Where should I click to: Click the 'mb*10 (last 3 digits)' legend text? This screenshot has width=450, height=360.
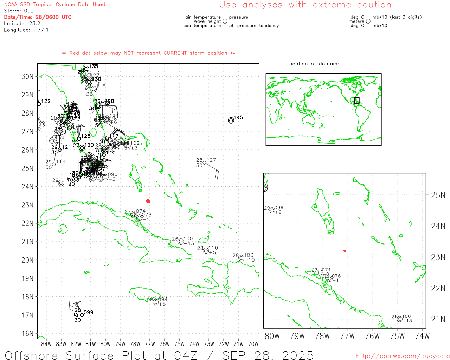click(x=397, y=17)
